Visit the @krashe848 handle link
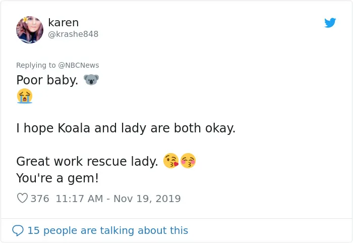The width and height of the screenshot is (353, 243). (73, 34)
